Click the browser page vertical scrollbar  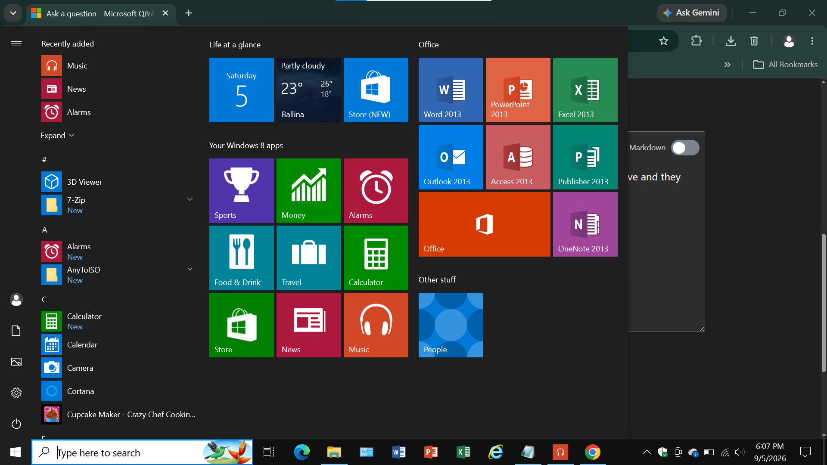[824, 302]
